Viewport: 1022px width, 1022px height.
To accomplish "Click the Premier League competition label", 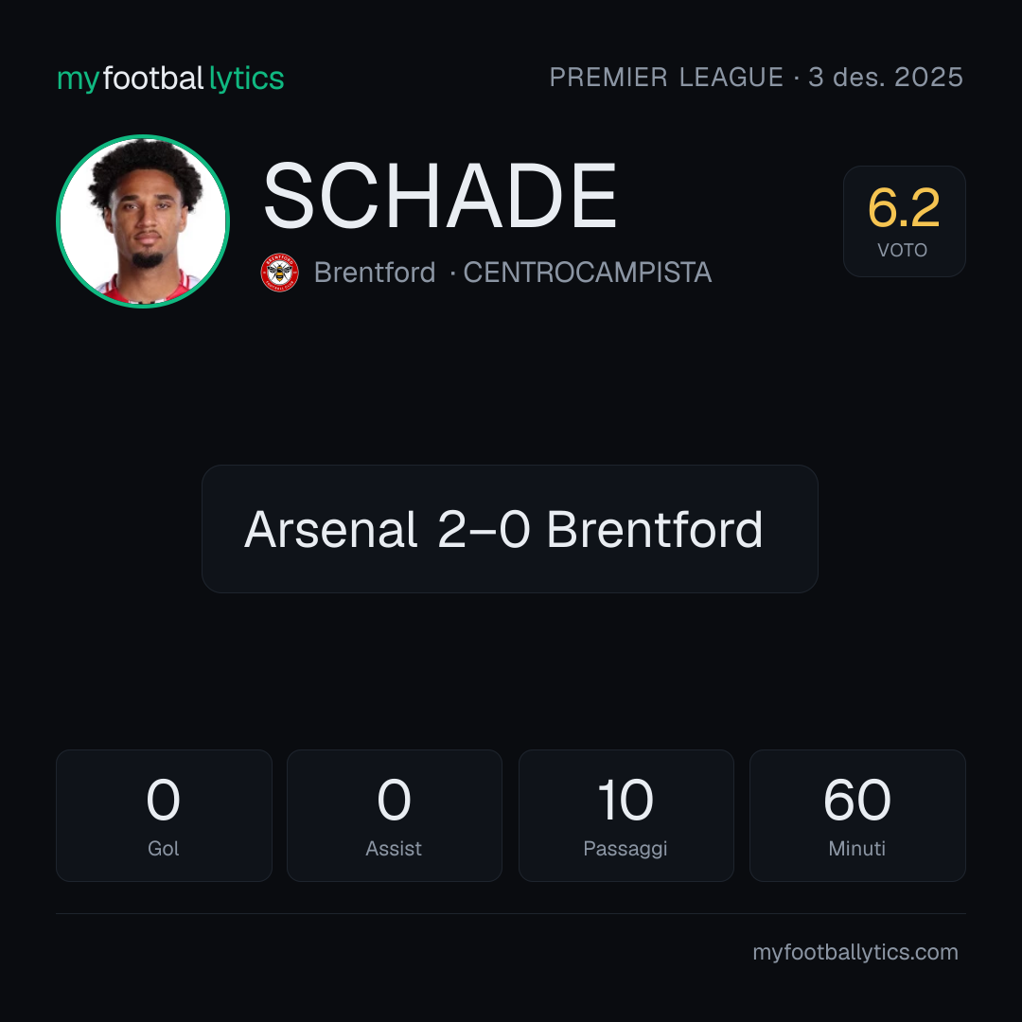I will 666,78.
